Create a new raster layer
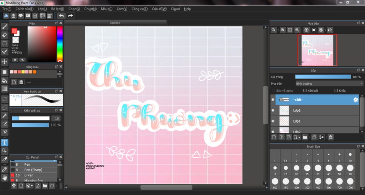365x195 pixels. point(274,137)
